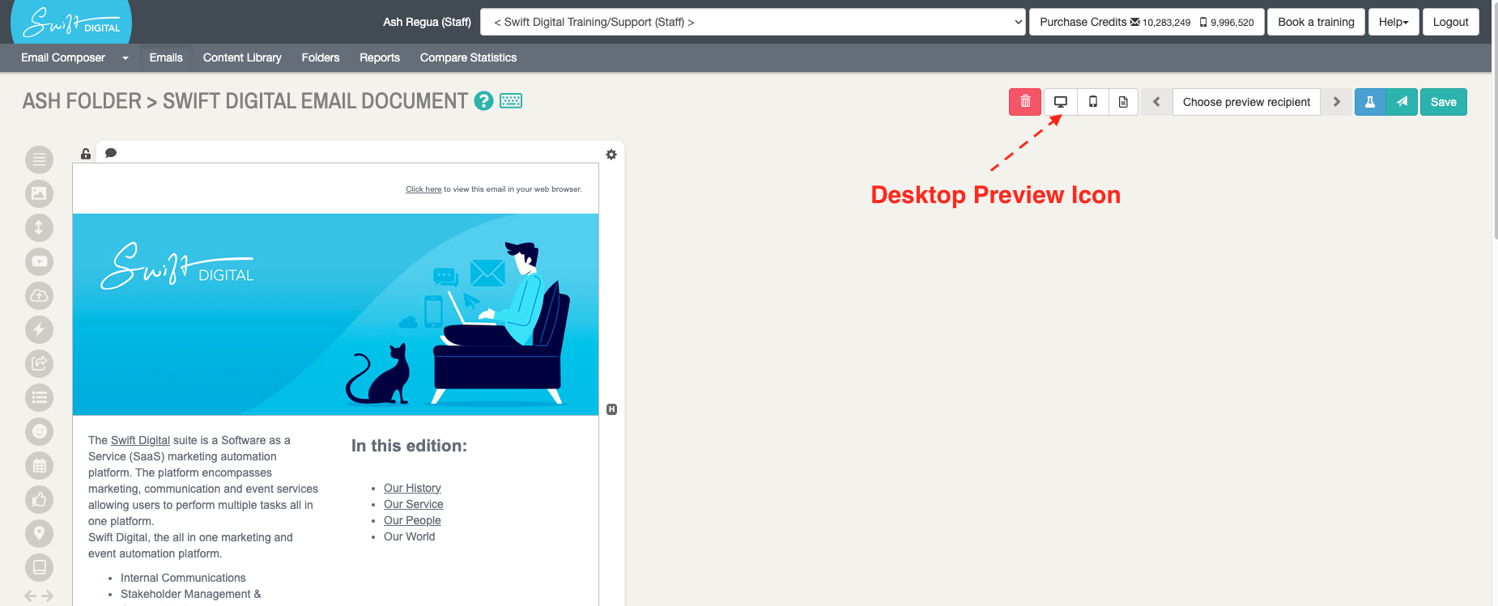Viewport: 1498px width, 606px height.
Task: Open Compare Statistics
Action: click(468, 57)
